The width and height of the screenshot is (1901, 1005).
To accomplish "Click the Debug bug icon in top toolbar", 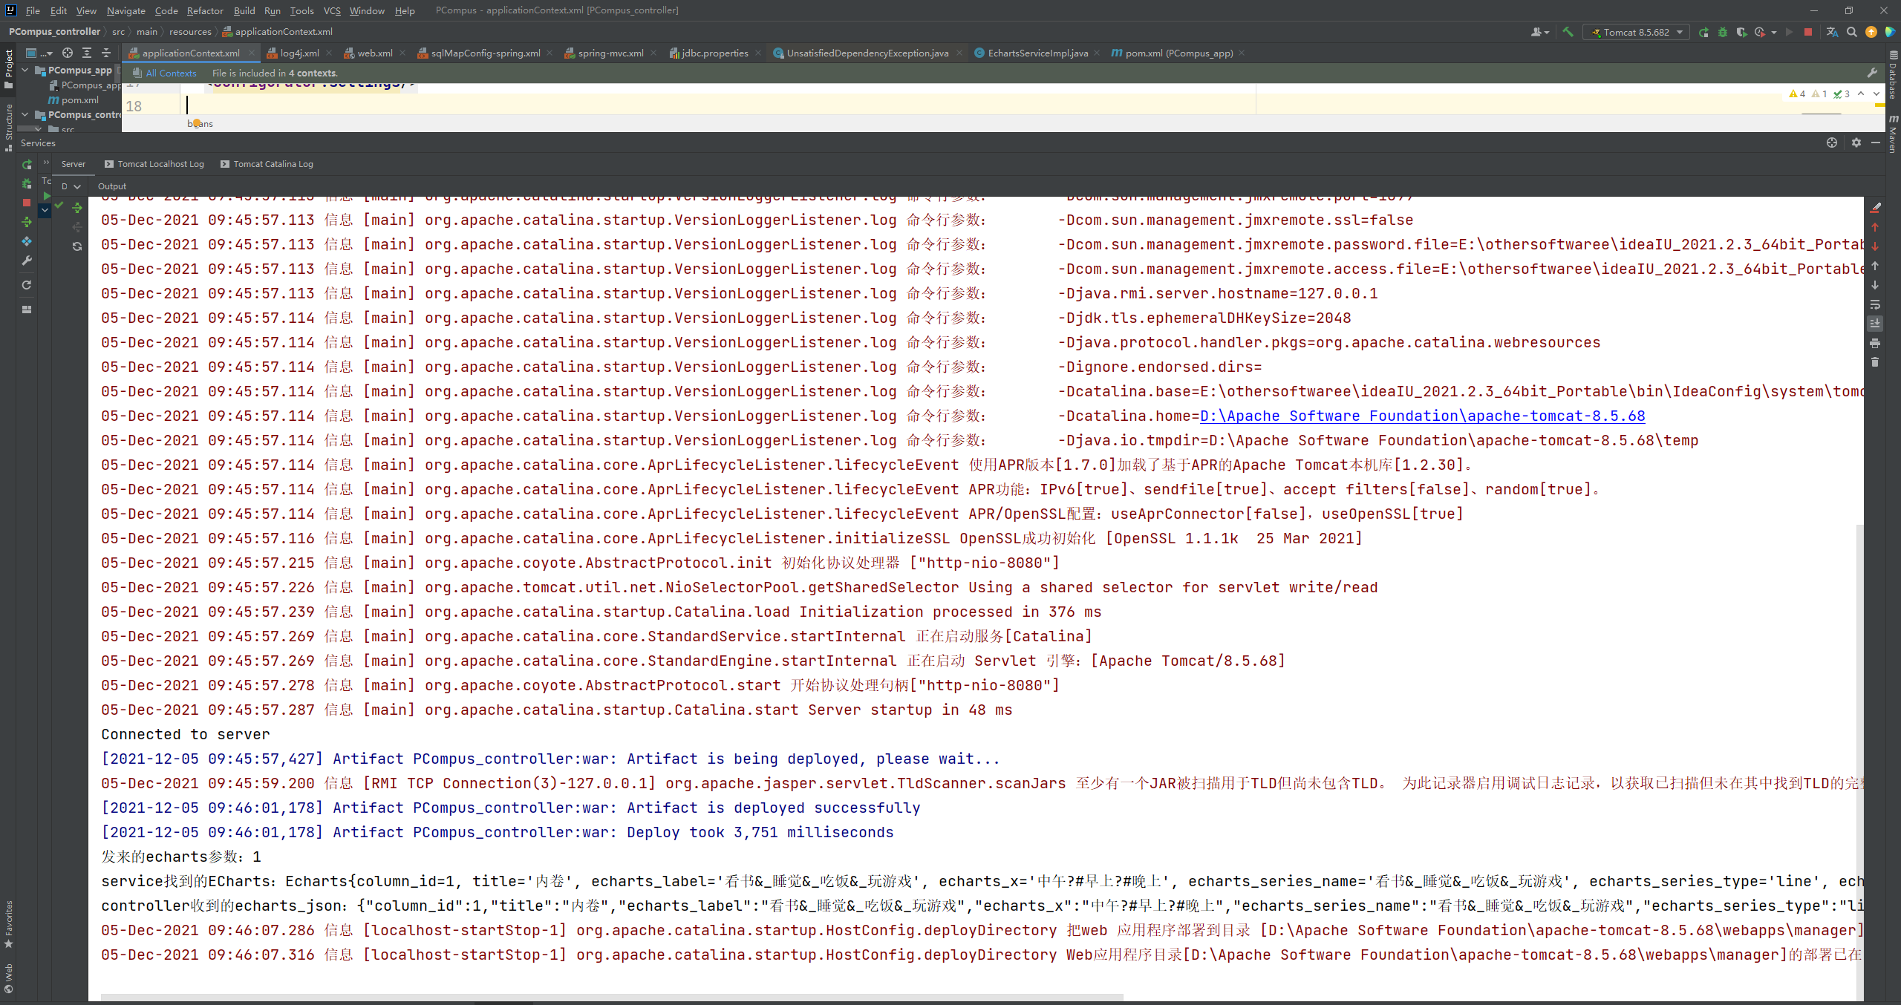I will (1723, 32).
